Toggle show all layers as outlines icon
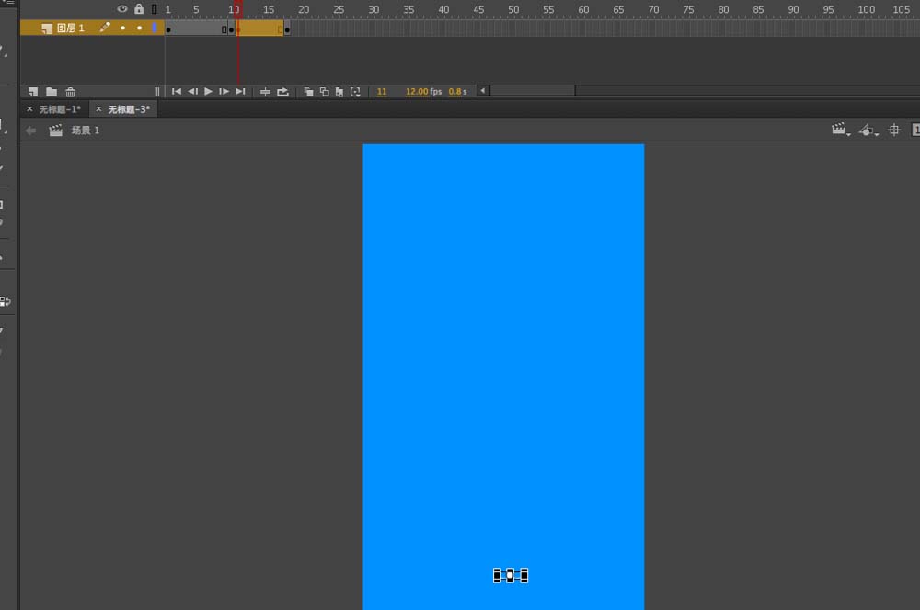 [155, 9]
